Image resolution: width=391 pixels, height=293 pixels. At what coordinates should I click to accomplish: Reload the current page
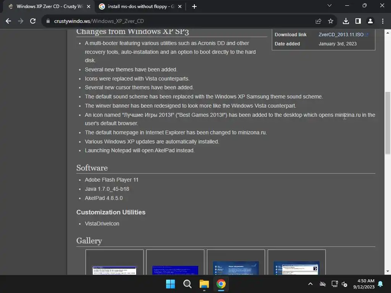pos(33,21)
